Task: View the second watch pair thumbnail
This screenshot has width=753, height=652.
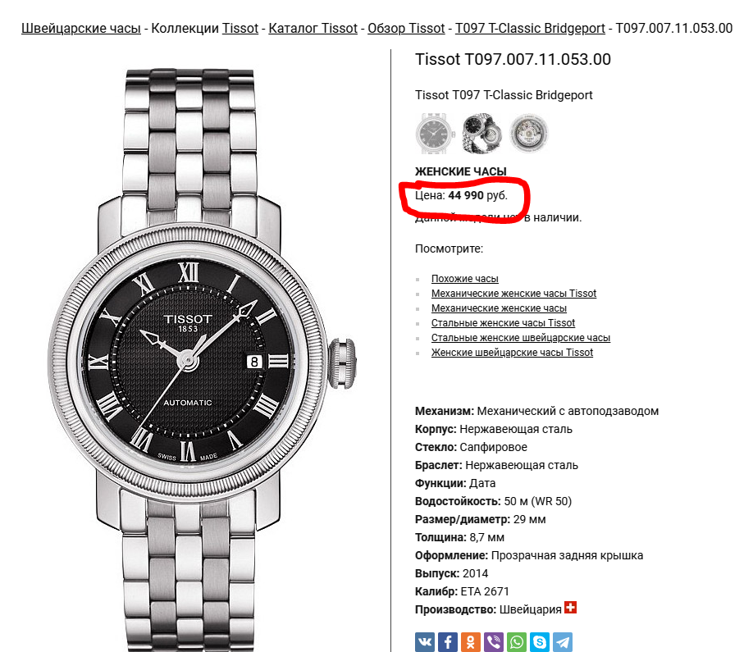Action: point(481,133)
